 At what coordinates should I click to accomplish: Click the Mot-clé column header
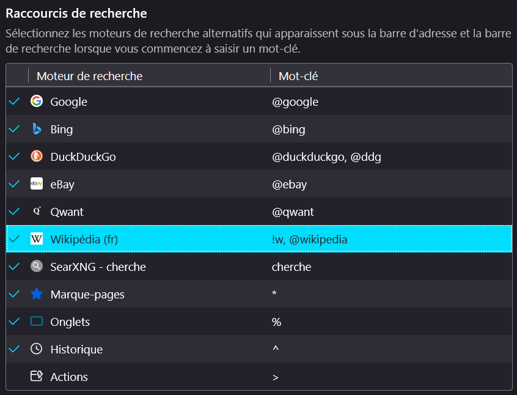pos(298,76)
